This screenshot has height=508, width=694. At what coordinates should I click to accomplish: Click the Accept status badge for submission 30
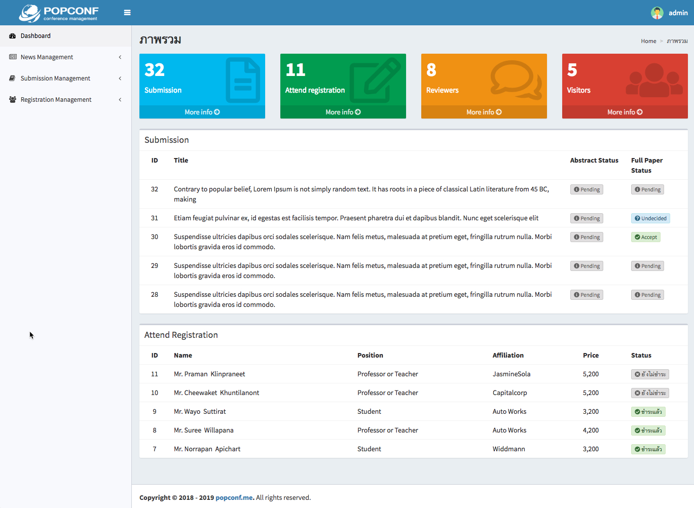tap(645, 237)
